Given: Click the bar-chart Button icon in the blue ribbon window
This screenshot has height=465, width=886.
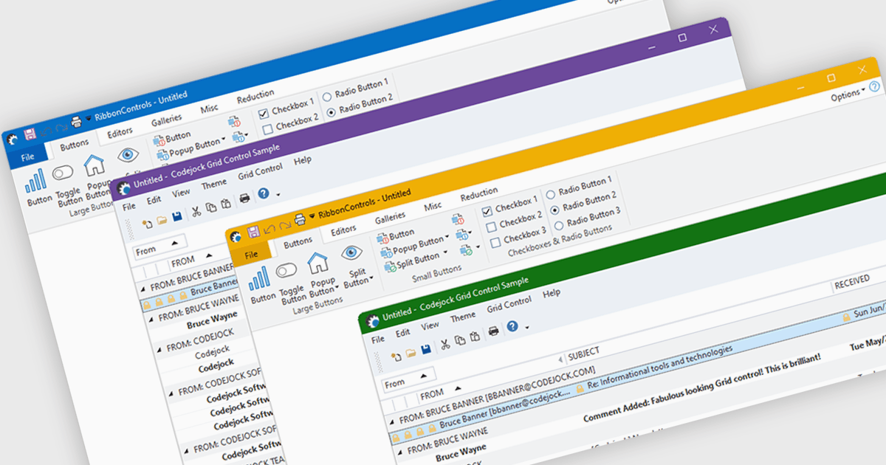Looking at the screenshot, I should tap(35, 180).
